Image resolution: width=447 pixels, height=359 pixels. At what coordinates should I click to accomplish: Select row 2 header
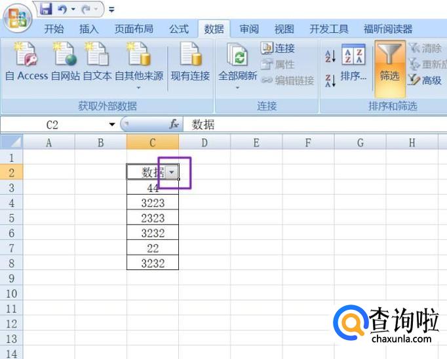[x=11, y=172]
